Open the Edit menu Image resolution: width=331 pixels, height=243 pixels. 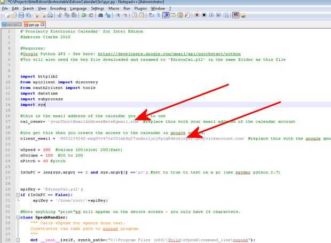point(15,9)
